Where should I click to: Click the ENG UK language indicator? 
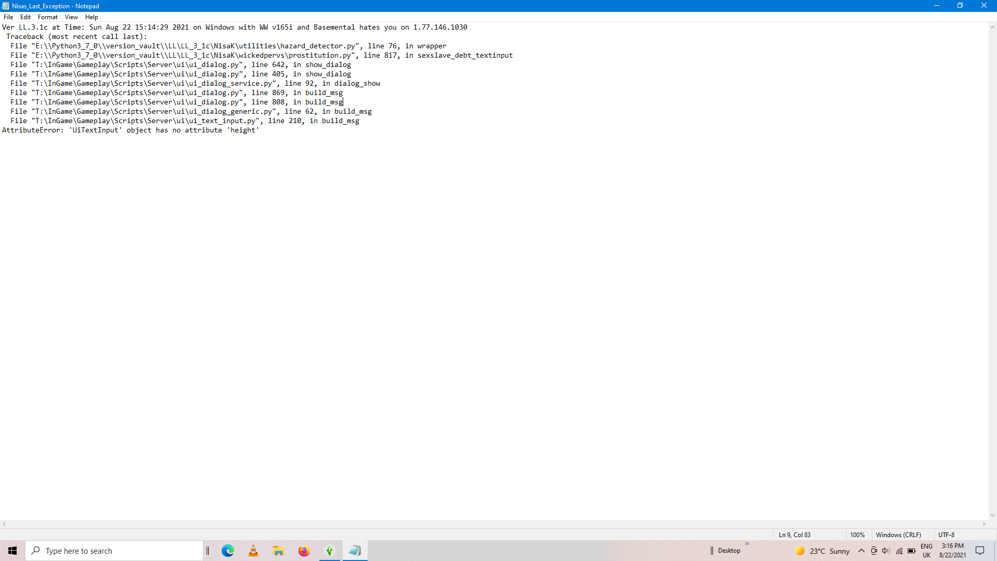tap(927, 551)
